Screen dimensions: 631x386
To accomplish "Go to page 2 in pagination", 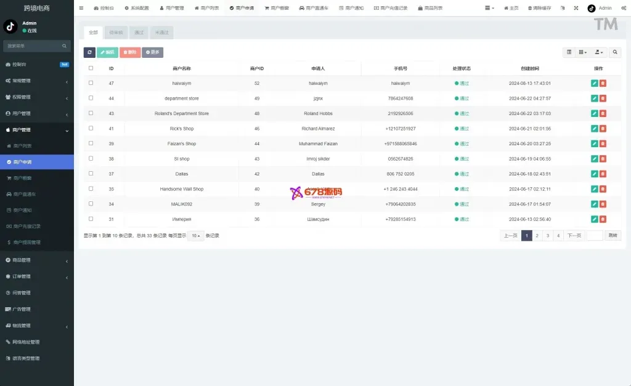I will pos(537,236).
